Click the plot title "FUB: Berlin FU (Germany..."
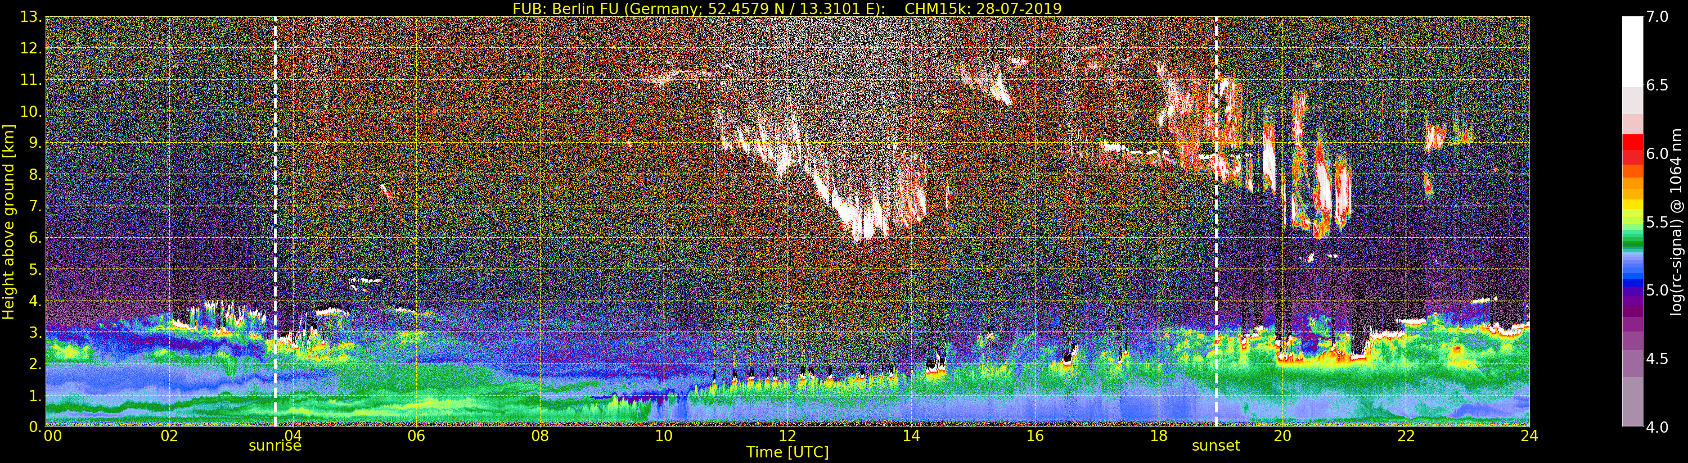Image resolution: width=1688 pixels, height=463 pixels. tap(787, 8)
